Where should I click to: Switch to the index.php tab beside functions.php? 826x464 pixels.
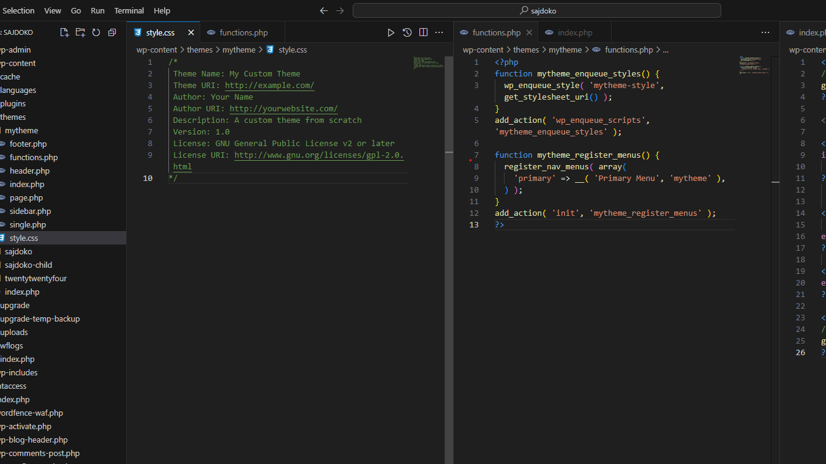coord(574,32)
